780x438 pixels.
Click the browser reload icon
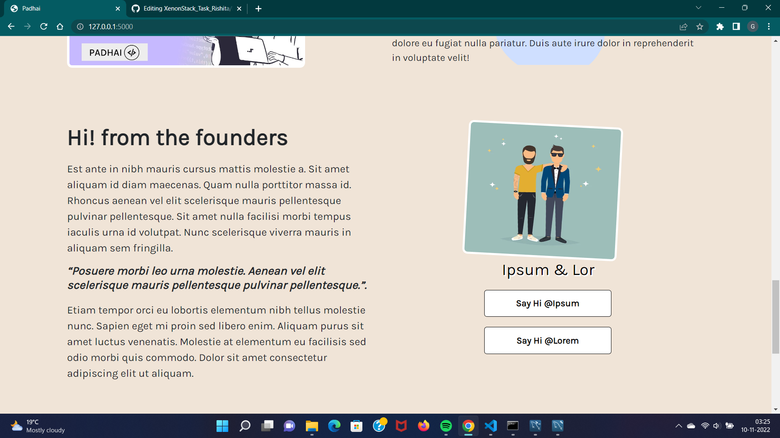tap(44, 26)
